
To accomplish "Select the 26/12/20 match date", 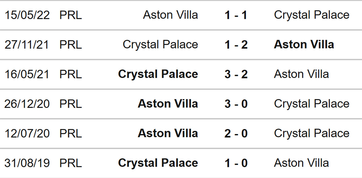I will pyautogui.click(x=27, y=104).
